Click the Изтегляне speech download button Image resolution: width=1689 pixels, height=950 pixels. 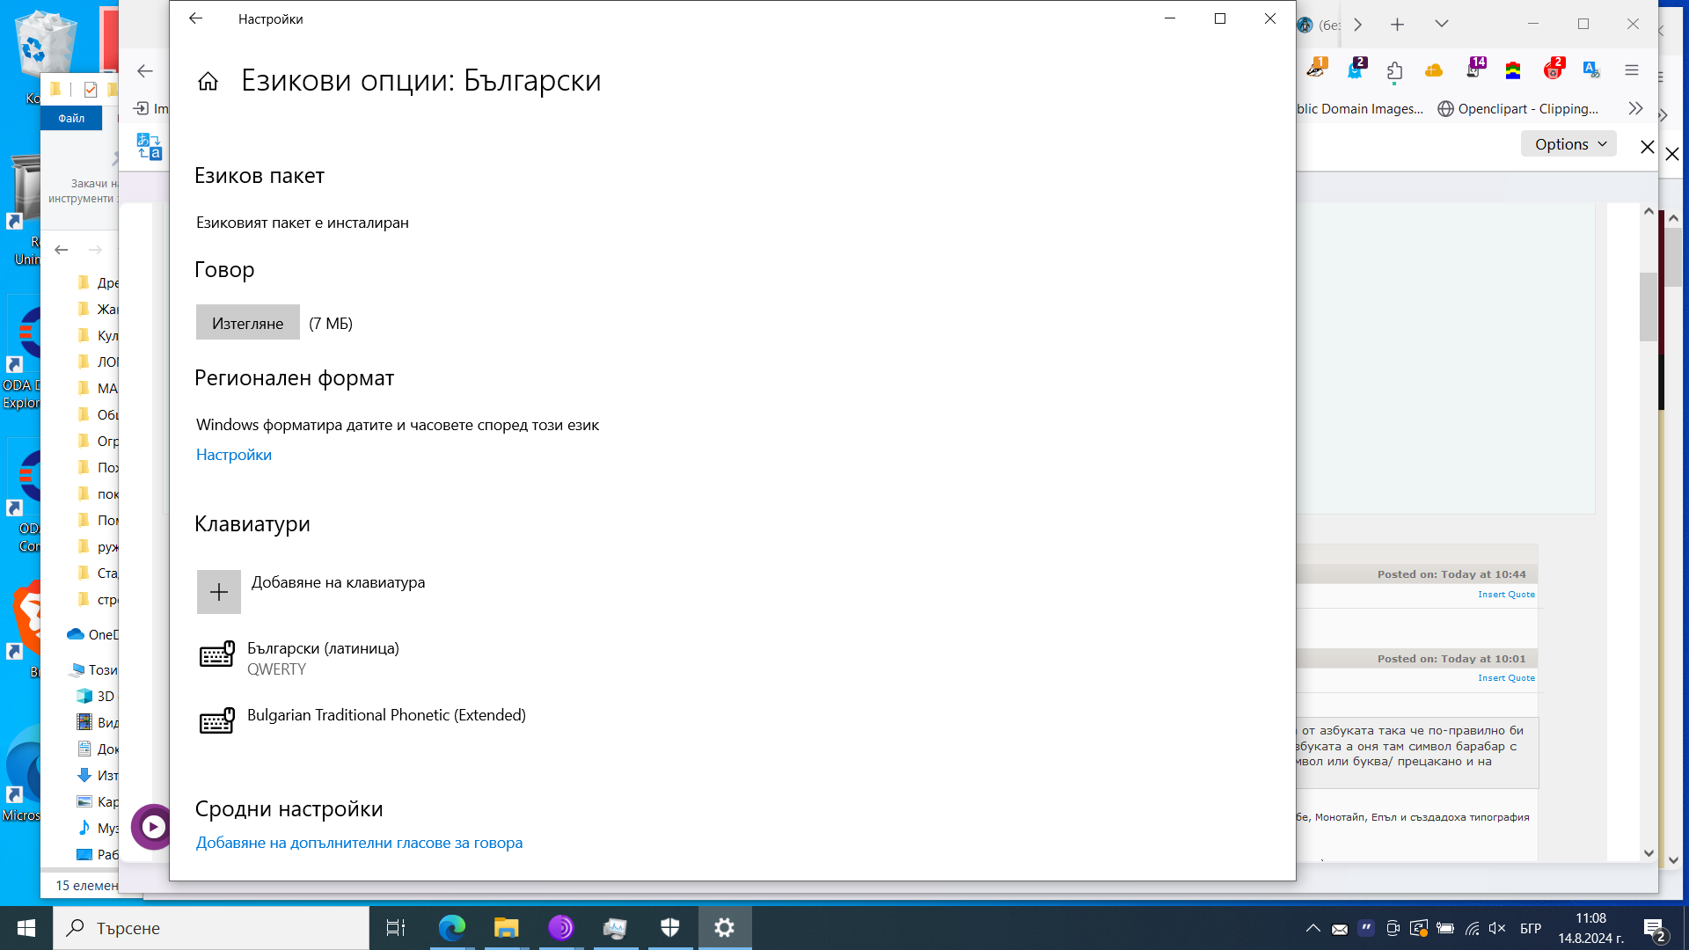point(247,323)
